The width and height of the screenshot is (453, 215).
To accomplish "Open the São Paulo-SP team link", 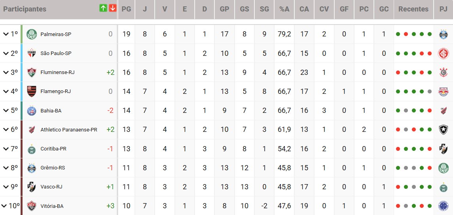I will tap(55, 53).
